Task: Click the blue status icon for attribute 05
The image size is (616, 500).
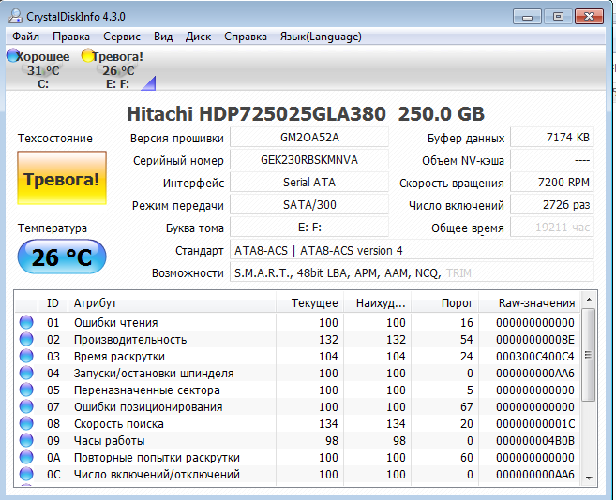Action: (26, 390)
